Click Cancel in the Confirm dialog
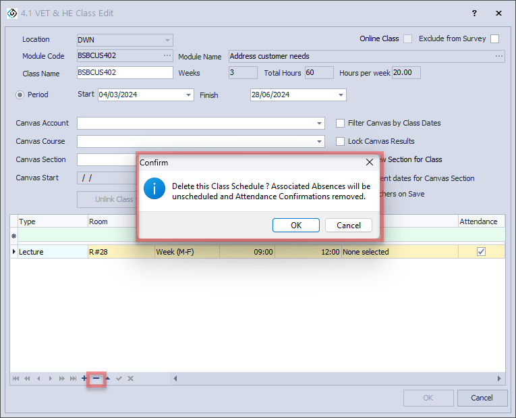This screenshot has width=516, height=418. coord(348,226)
